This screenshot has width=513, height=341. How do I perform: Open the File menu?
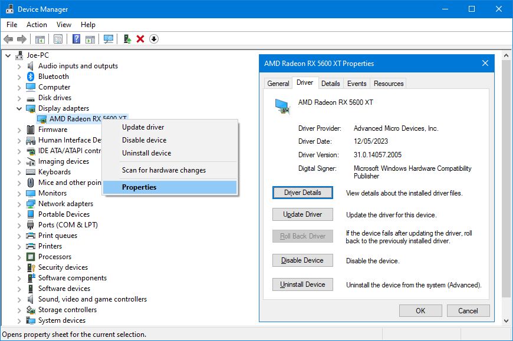click(12, 25)
